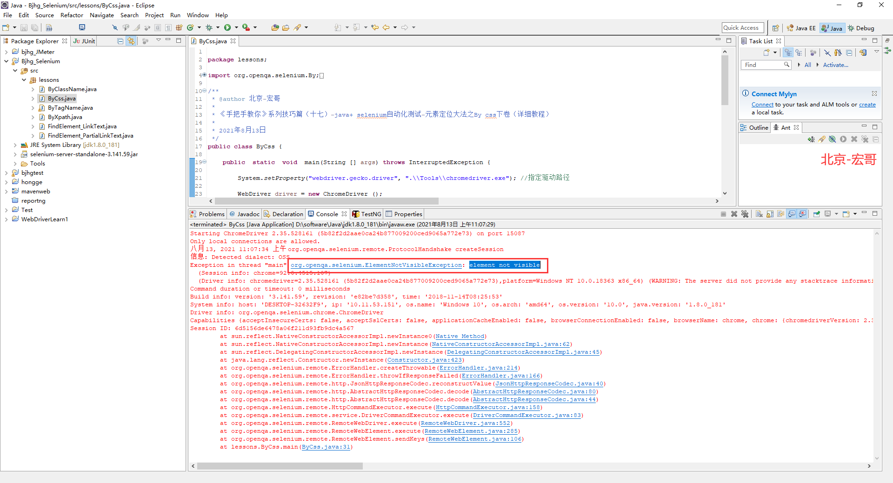
Task: Click the editor horizontal scrollbar thumb
Action: coord(326,201)
